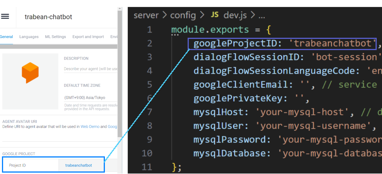382x174 pixels.
Task: Open the hamburger menu in Dialogflow
Action: click(x=5, y=17)
